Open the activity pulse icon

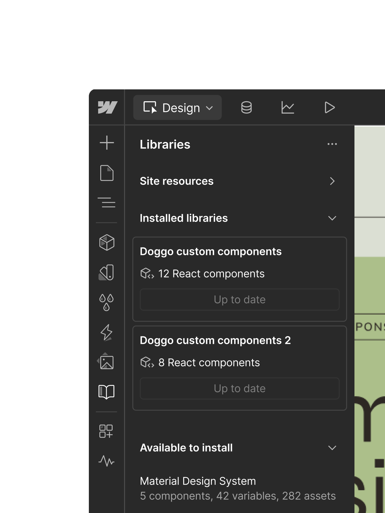107,461
